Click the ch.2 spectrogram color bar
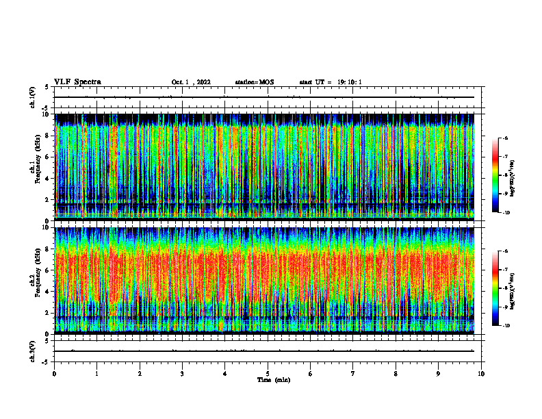 tap(495, 288)
